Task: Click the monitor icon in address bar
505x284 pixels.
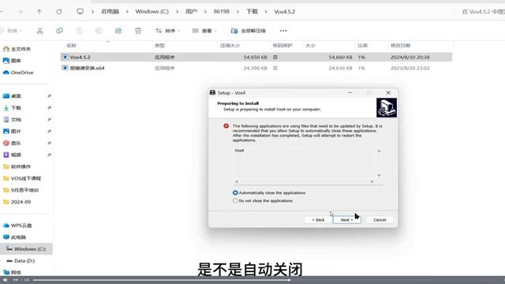Action: point(80,12)
